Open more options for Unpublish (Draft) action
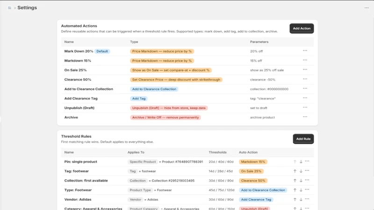374x210 pixels. click(305, 107)
